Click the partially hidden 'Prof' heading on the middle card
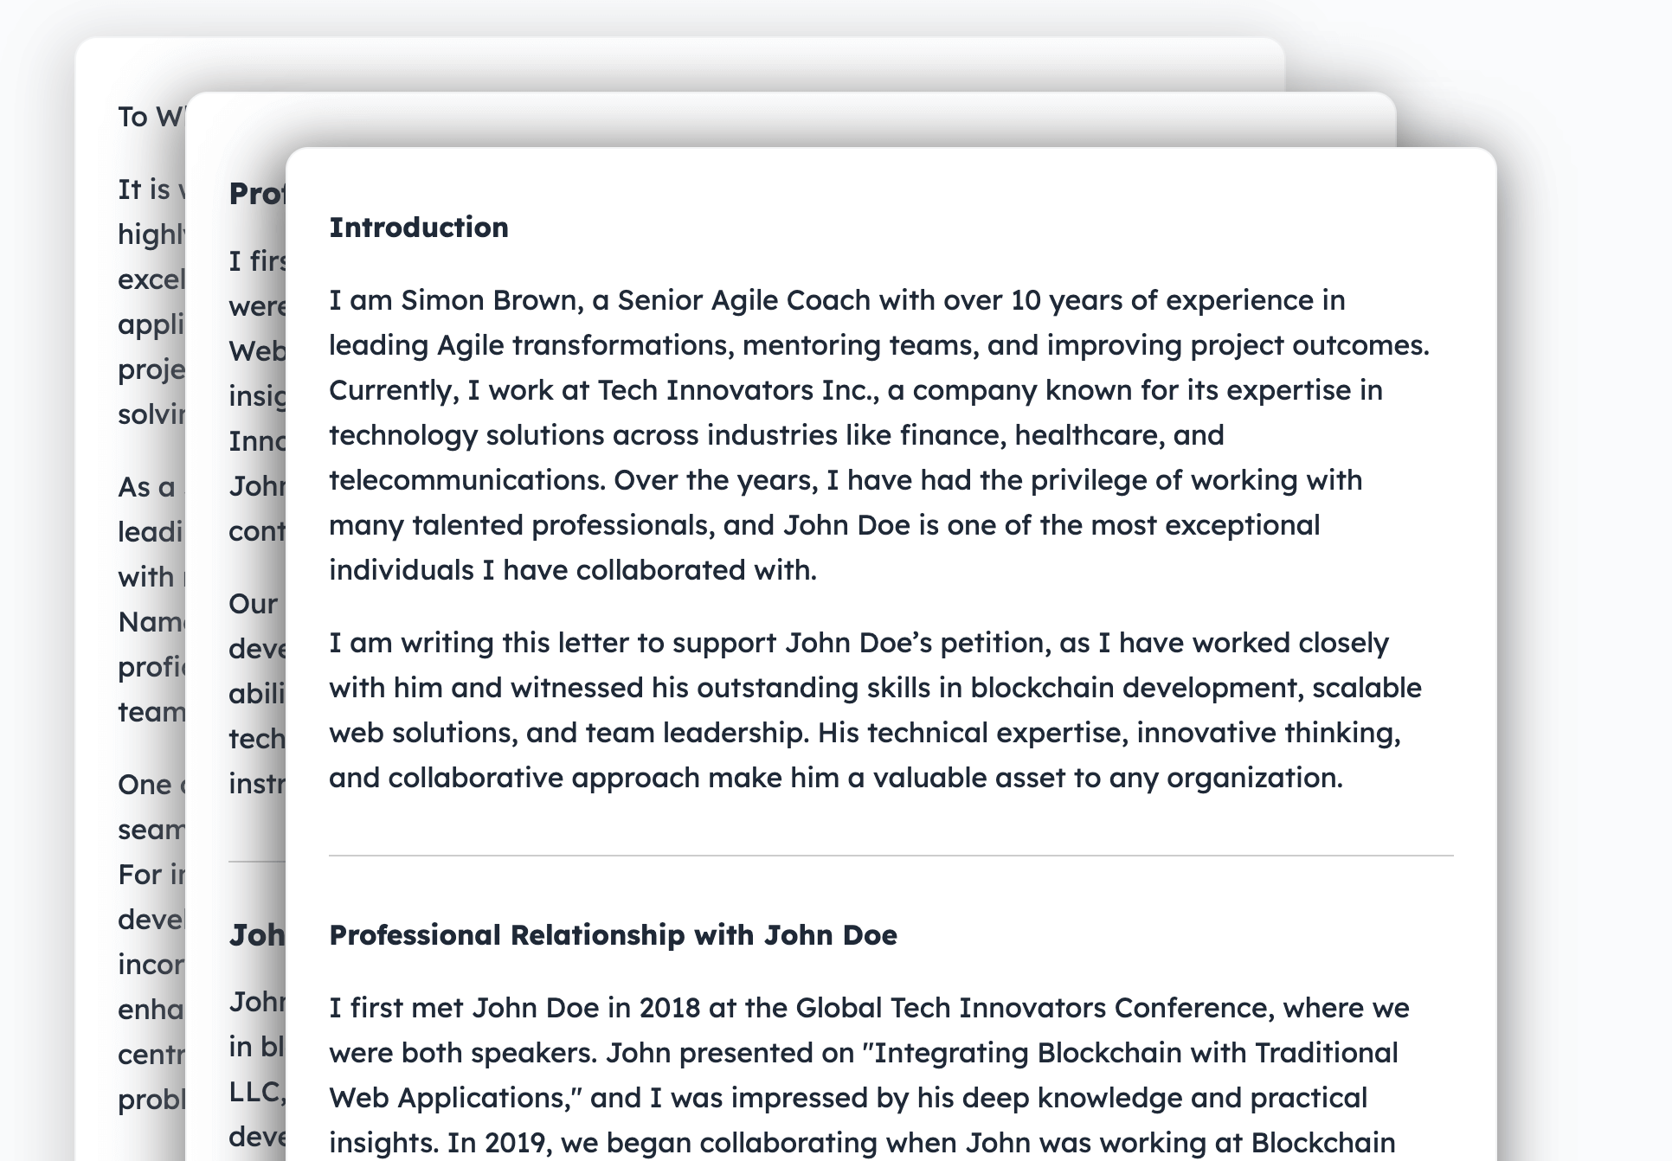This screenshot has width=1672, height=1161. [x=256, y=194]
